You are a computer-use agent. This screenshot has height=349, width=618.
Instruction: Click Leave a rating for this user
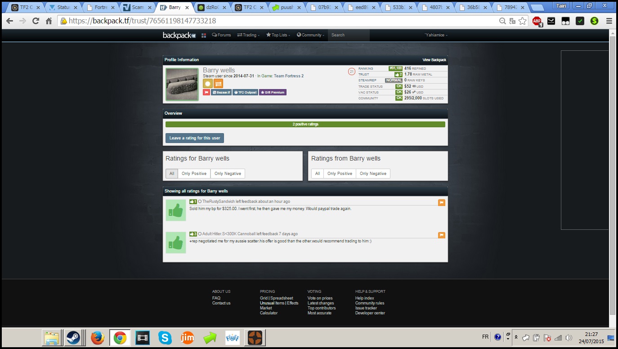pyautogui.click(x=194, y=138)
